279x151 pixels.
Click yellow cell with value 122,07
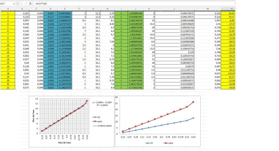228,73
